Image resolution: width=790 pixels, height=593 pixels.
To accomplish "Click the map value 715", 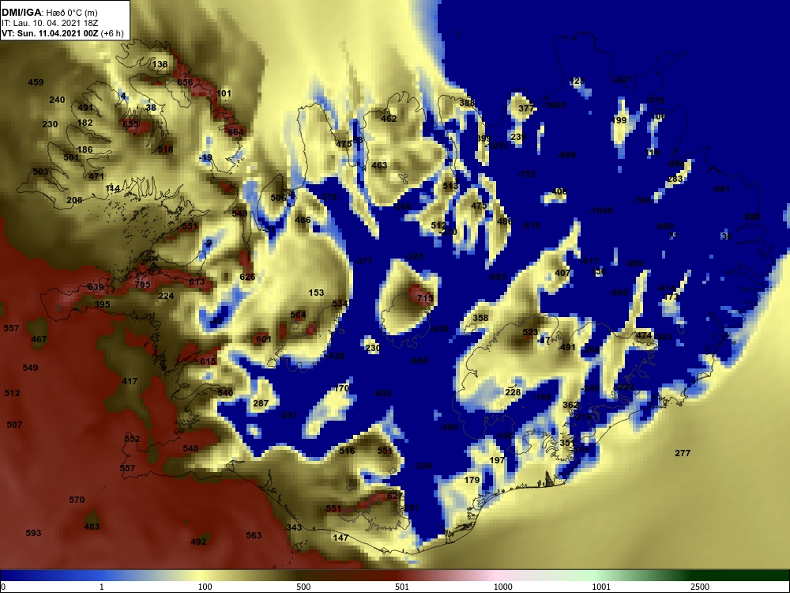I will coord(425,299).
